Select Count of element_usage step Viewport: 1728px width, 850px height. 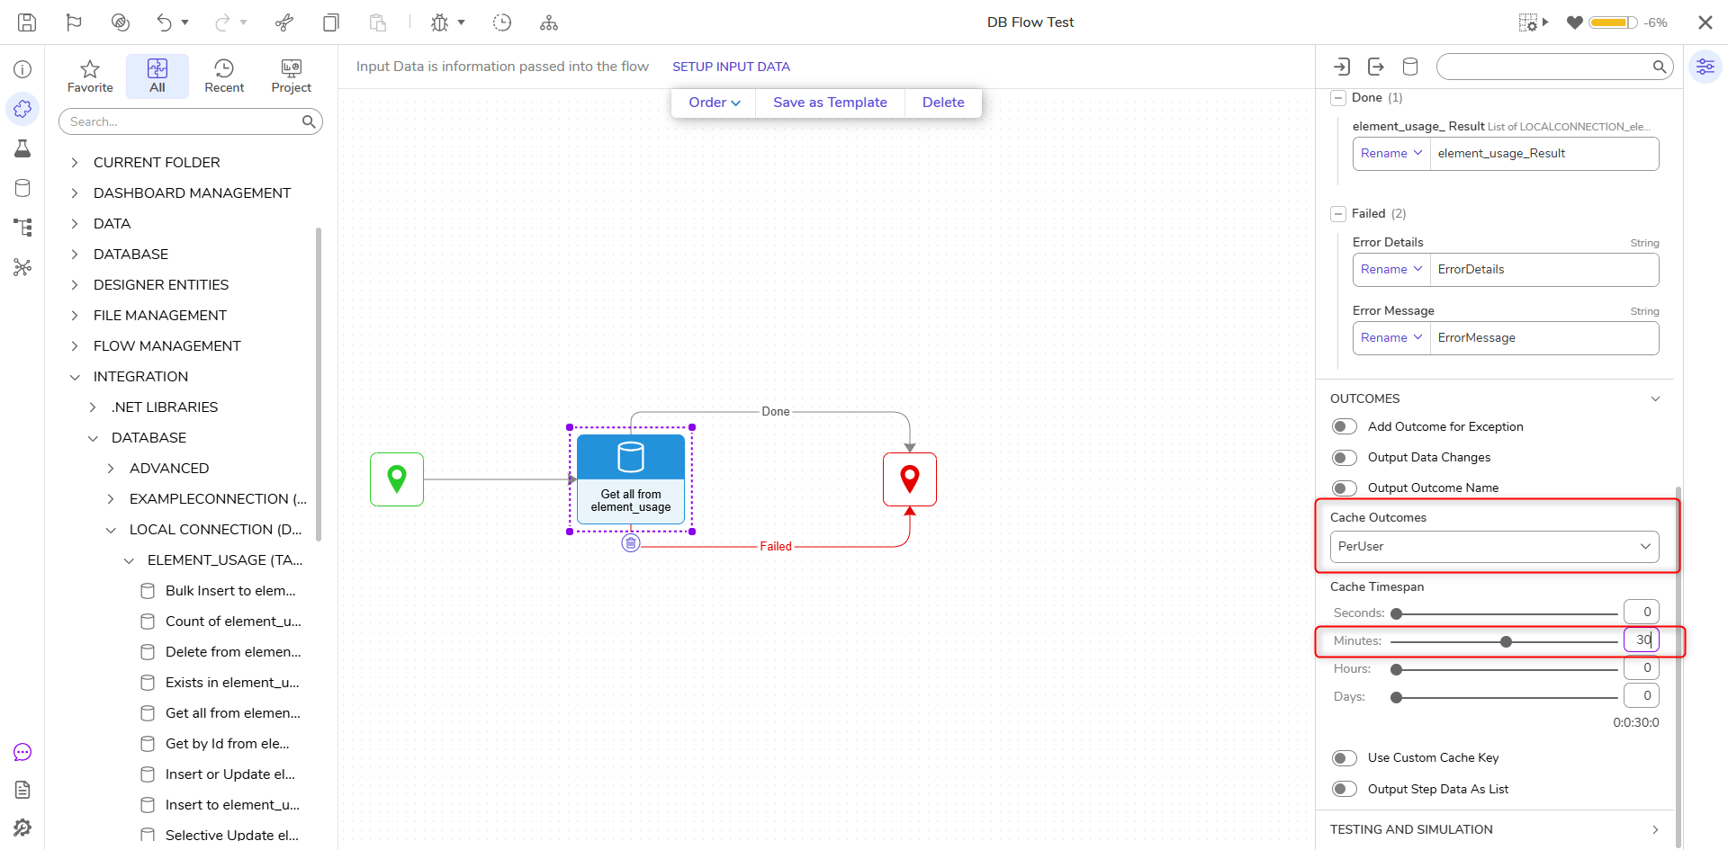[220, 622]
